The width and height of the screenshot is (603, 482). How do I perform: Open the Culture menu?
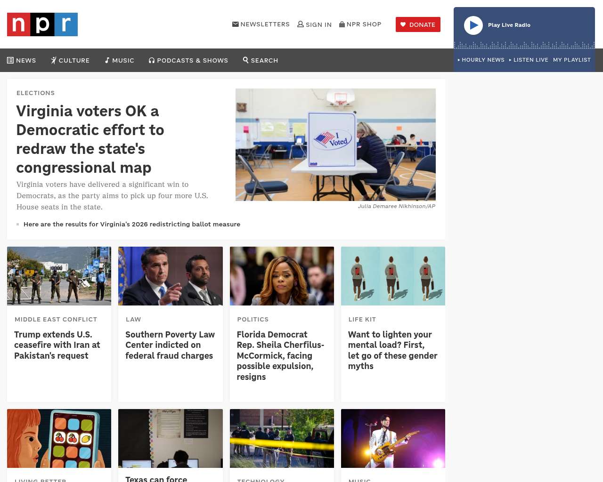coord(70,60)
